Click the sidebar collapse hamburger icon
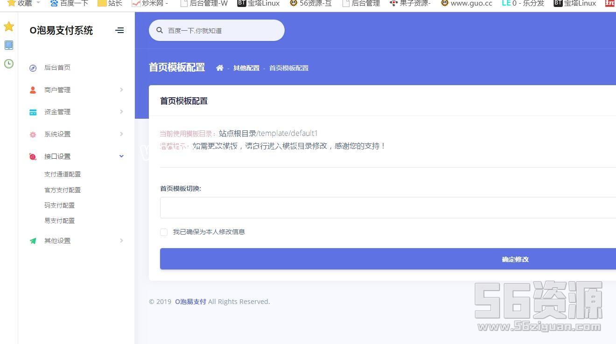The height and width of the screenshot is (344, 616). tap(119, 31)
